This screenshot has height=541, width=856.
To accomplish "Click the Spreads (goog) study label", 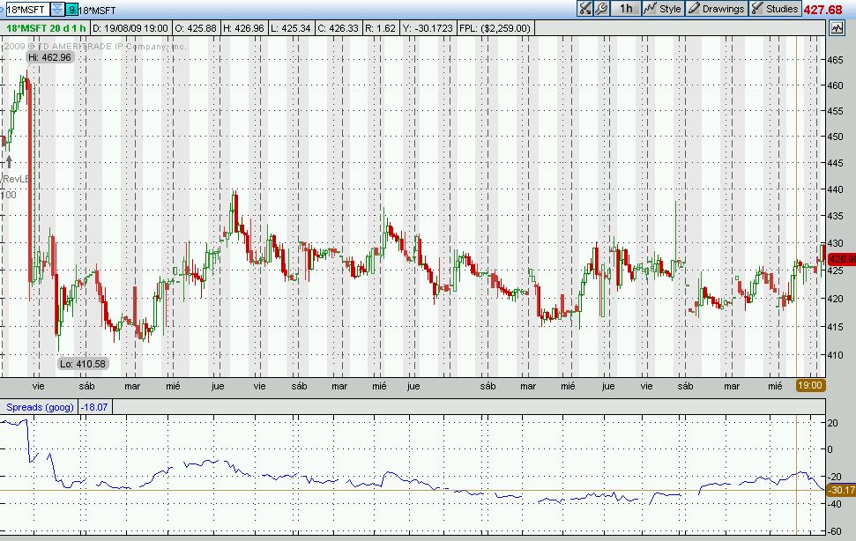I will pos(40,407).
